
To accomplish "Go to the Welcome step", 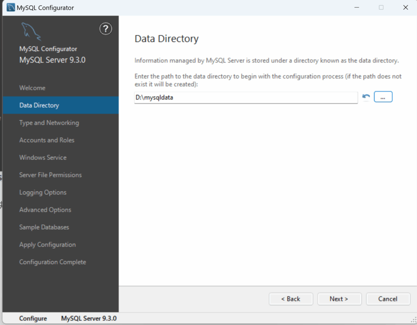I will [x=32, y=88].
